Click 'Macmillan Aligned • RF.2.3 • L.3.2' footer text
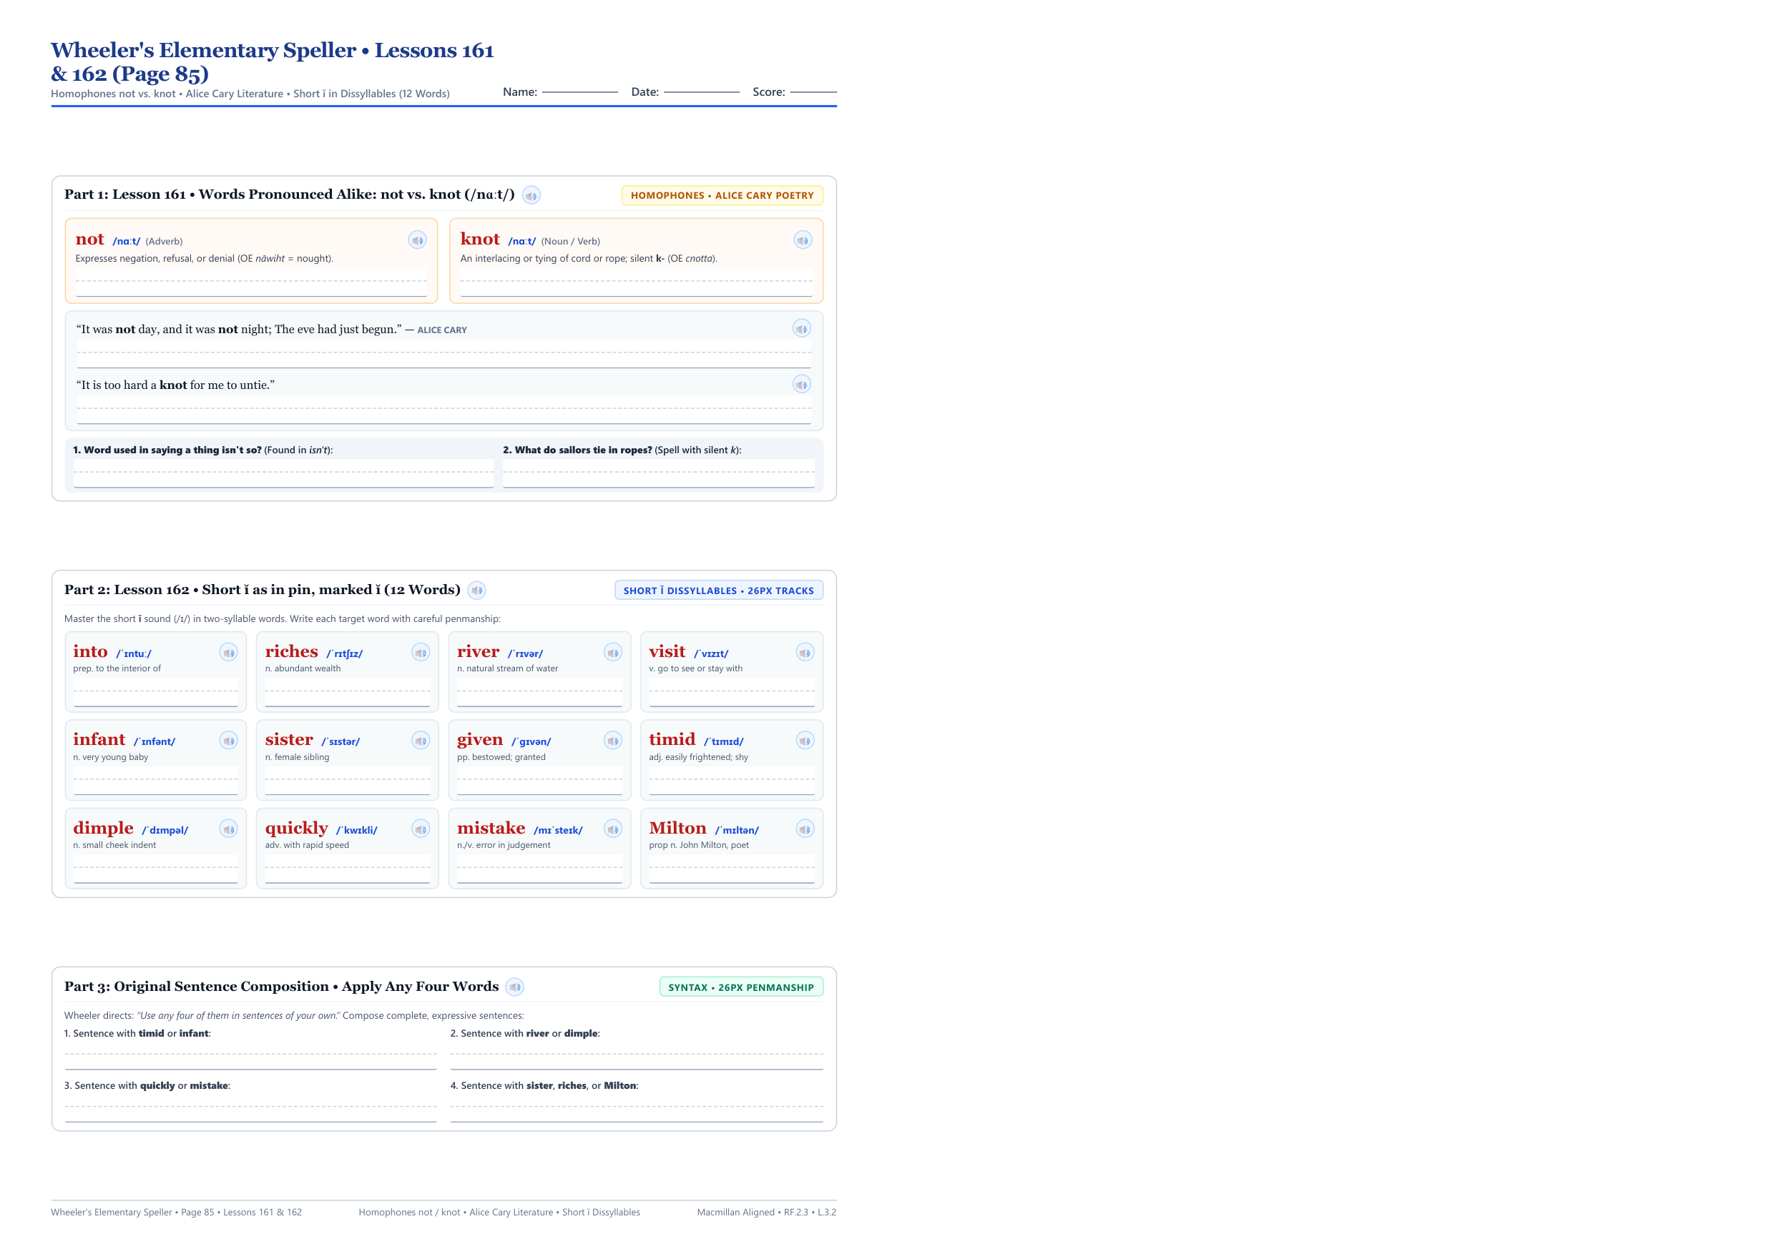This screenshot has height=1254, width=1774. 766,1213
